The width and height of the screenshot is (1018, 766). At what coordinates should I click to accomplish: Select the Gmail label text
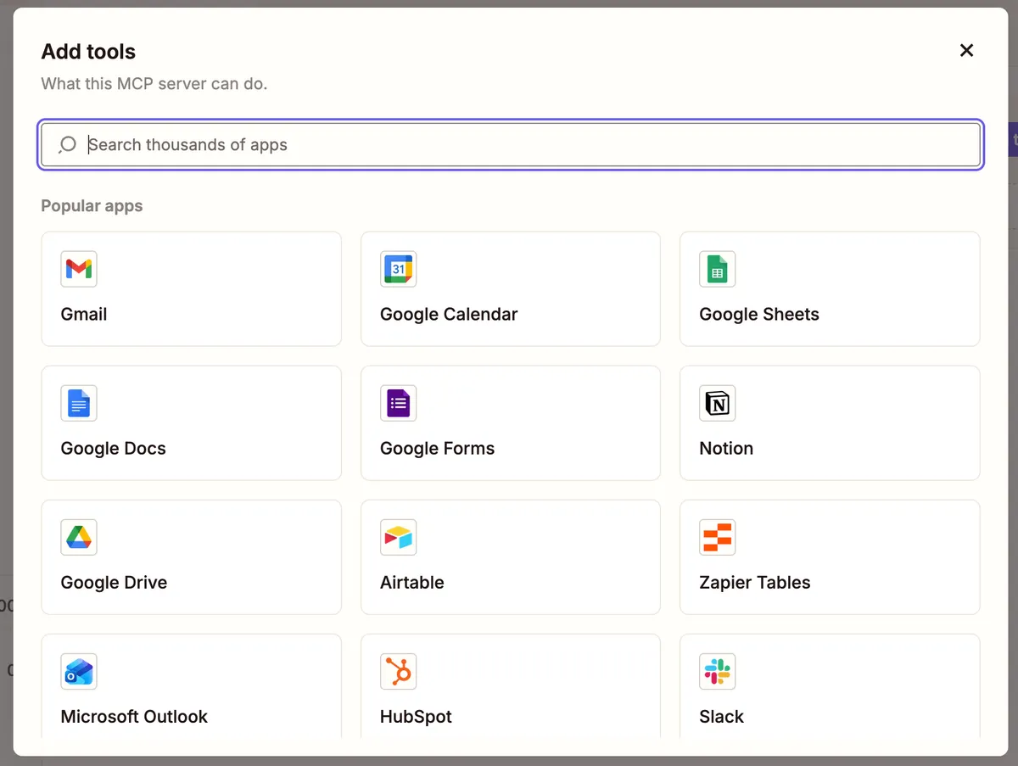84,314
